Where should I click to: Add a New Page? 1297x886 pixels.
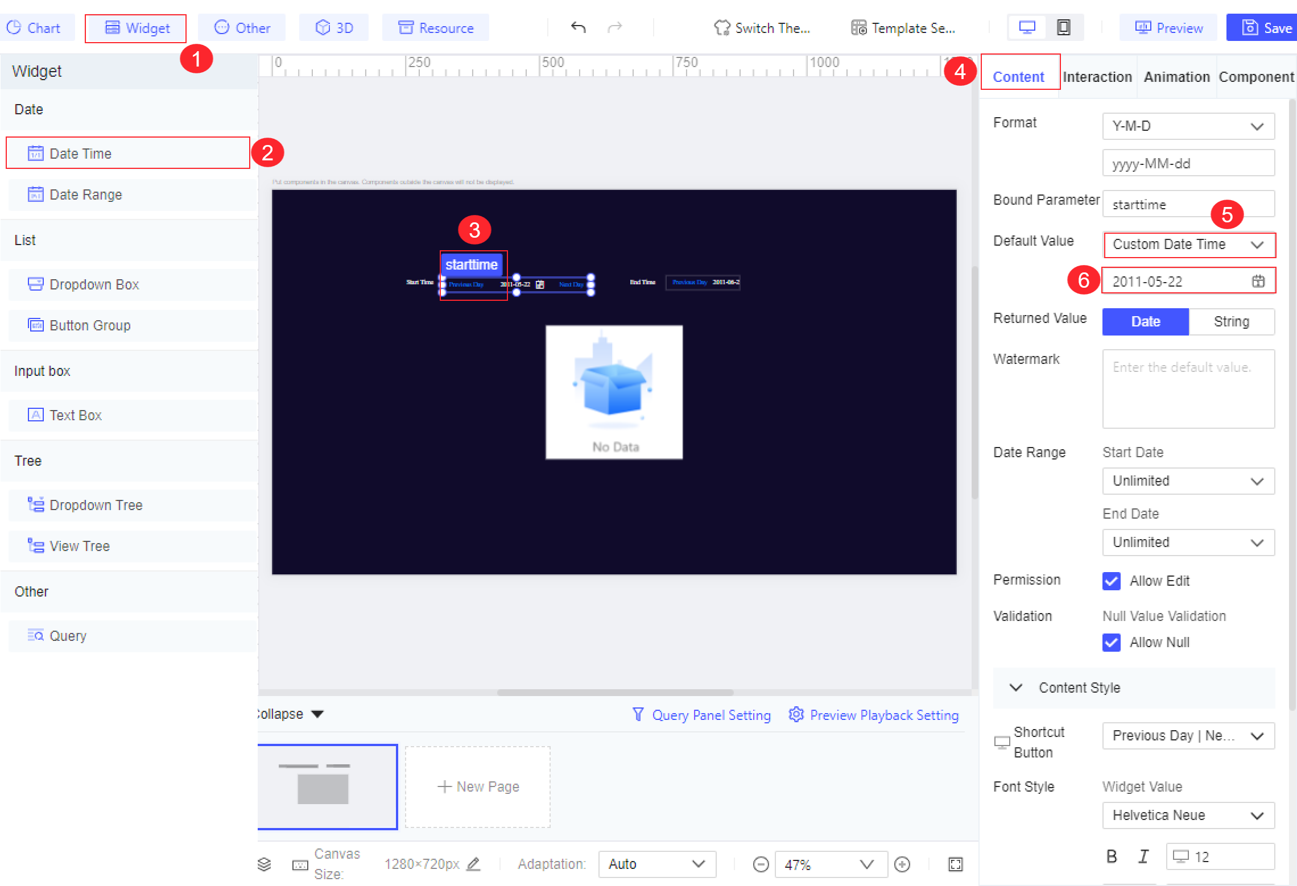[x=478, y=786]
